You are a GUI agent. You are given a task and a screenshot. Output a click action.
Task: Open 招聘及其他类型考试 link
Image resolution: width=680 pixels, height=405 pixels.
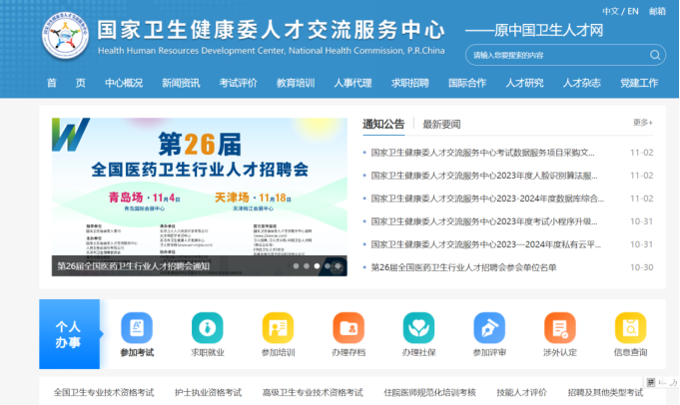click(x=605, y=392)
